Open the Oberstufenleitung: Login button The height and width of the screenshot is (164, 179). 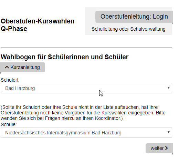coord(134,17)
